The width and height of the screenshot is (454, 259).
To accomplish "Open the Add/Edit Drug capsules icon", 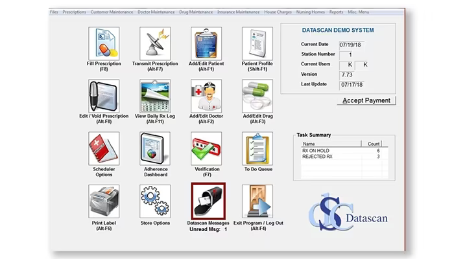I will coord(257,96).
